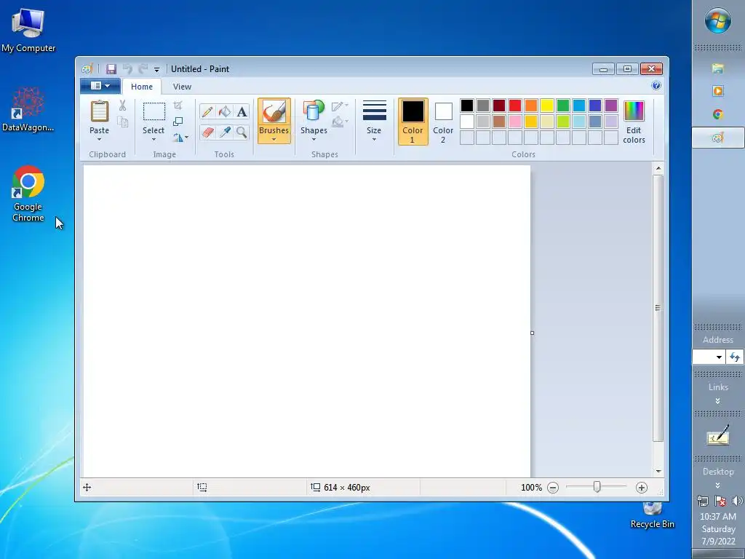Select the Magnifier tool
The height and width of the screenshot is (559, 745).
click(242, 132)
